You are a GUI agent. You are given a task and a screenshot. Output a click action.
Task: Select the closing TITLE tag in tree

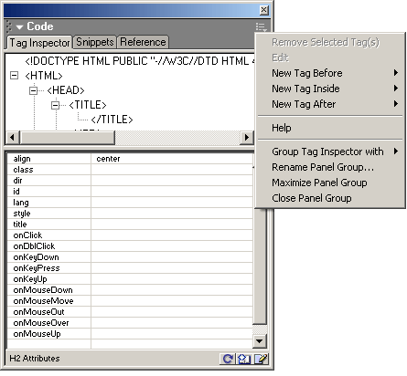112,120
